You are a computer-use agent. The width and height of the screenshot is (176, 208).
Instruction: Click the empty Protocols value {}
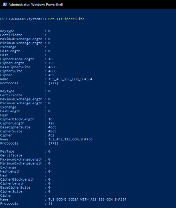(50, 203)
